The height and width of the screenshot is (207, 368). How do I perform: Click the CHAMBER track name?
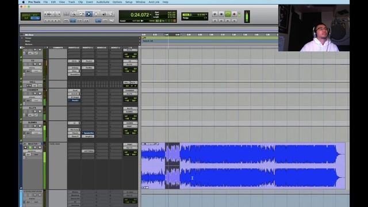tap(32, 90)
